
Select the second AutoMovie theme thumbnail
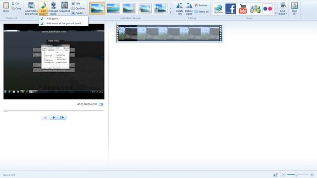[113, 8]
